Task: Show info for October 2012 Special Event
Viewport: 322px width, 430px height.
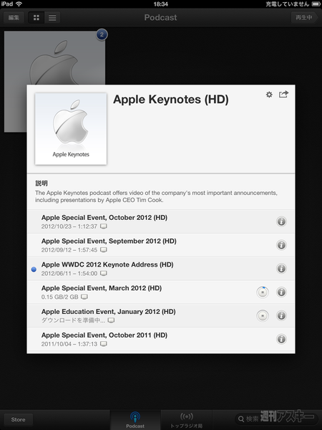Action: (281, 221)
